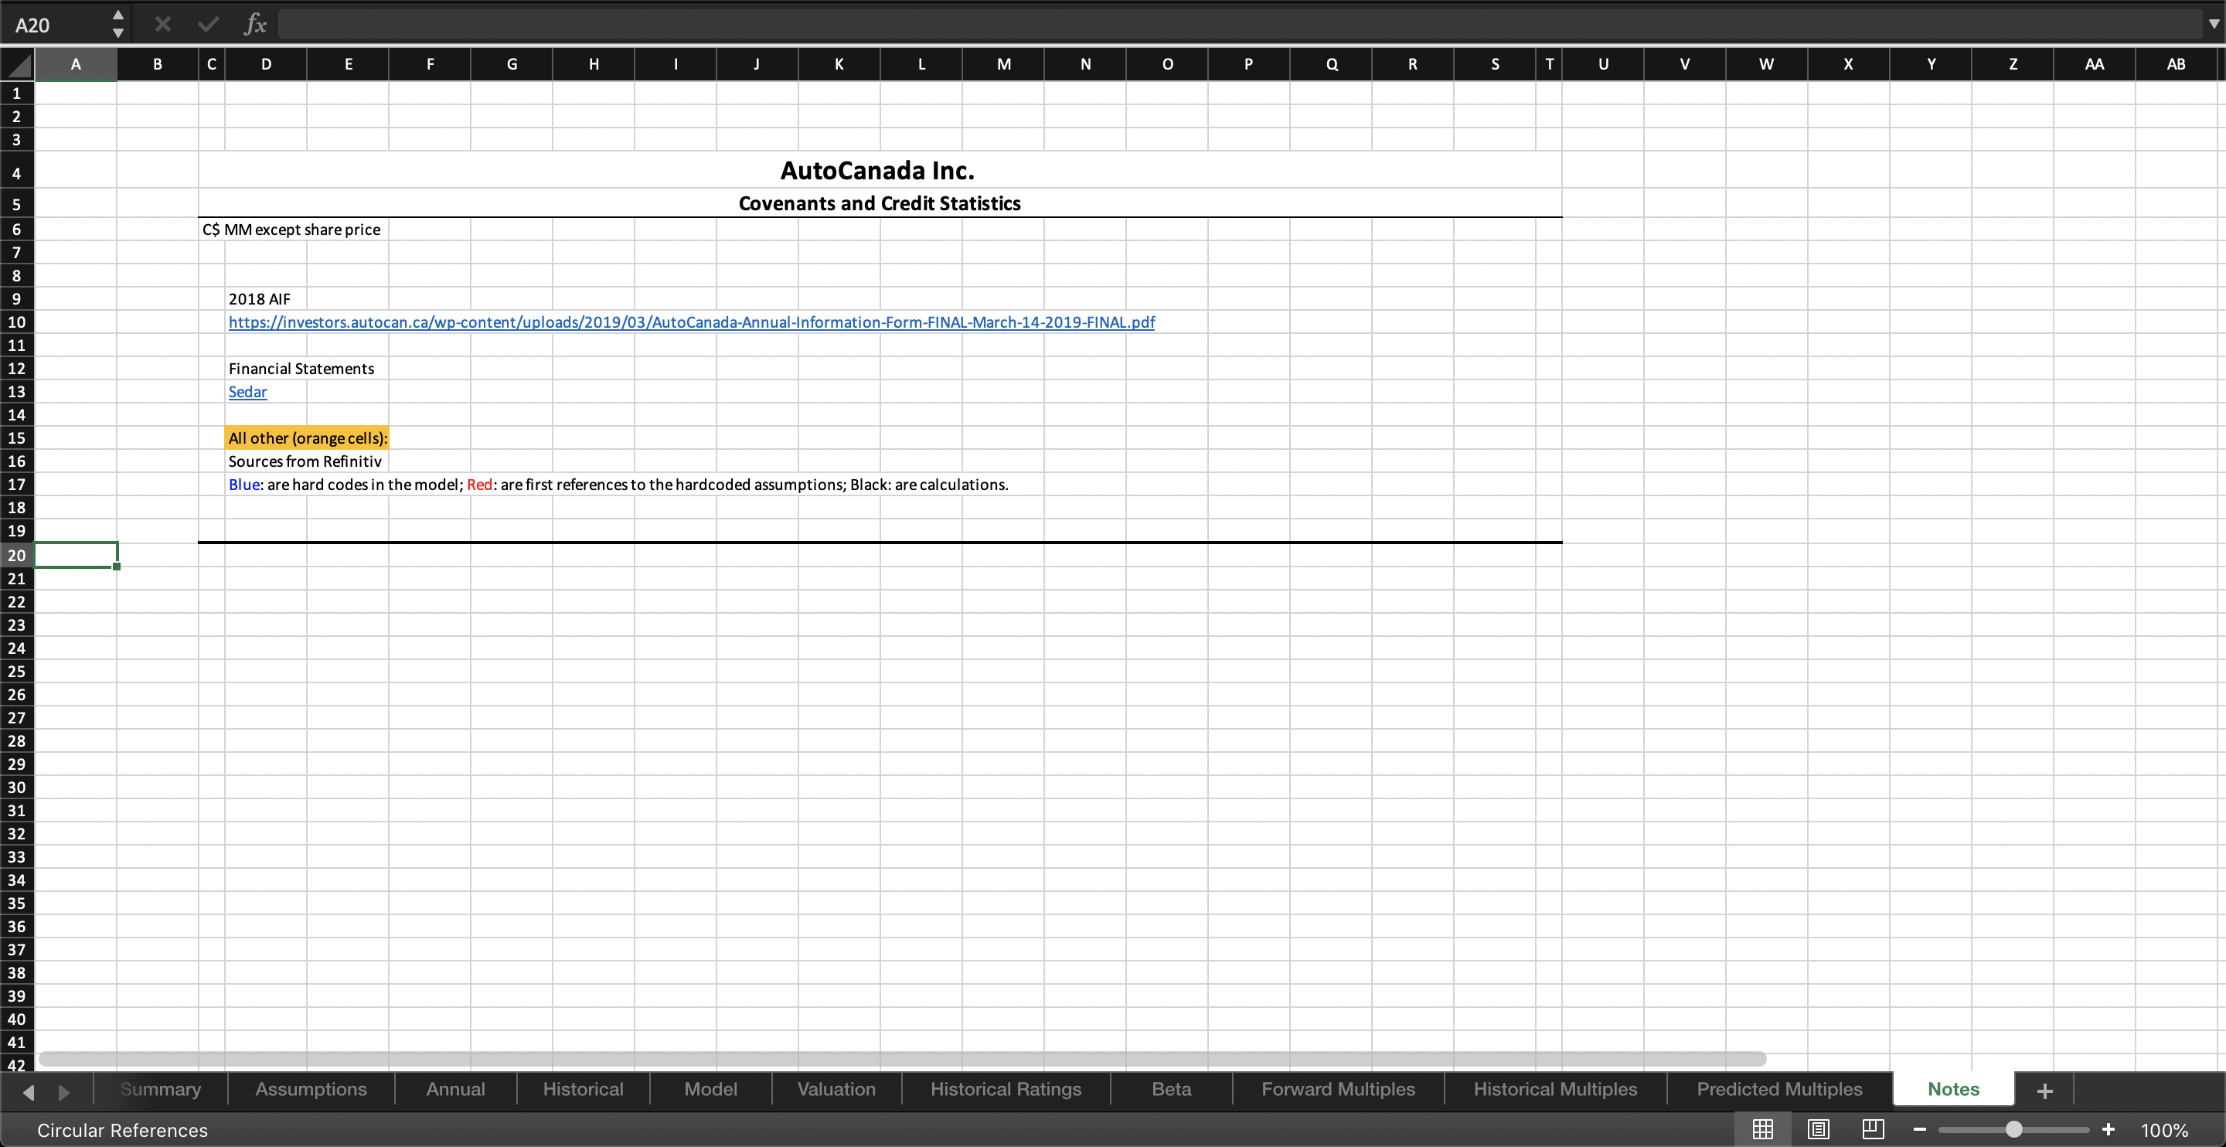Click the Name Box showing A20

[56, 25]
